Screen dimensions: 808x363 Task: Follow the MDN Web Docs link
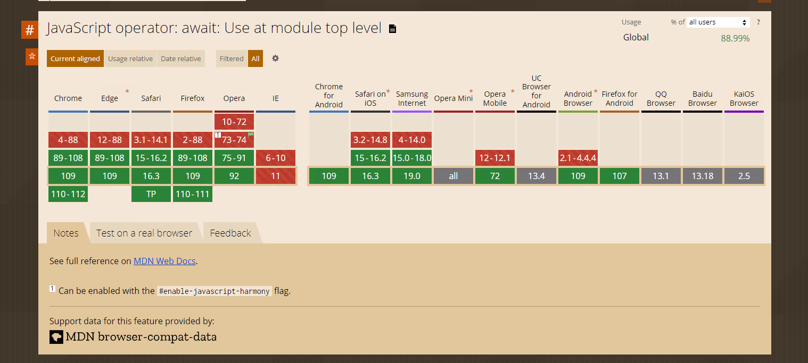click(x=164, y=261)
